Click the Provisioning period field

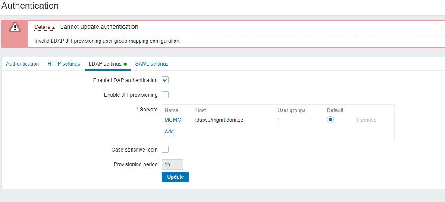(x=172, y=164)
